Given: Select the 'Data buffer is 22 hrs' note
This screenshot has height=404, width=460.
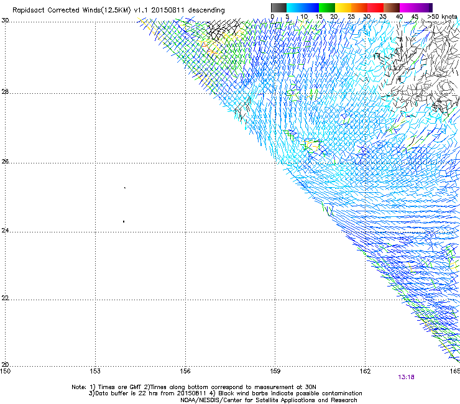Looking at the screenshot, I should 127,393.
